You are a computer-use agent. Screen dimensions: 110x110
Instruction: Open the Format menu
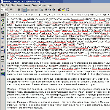point(27,5)
